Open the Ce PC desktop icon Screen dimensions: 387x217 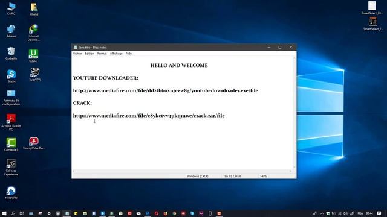(11, 9)
